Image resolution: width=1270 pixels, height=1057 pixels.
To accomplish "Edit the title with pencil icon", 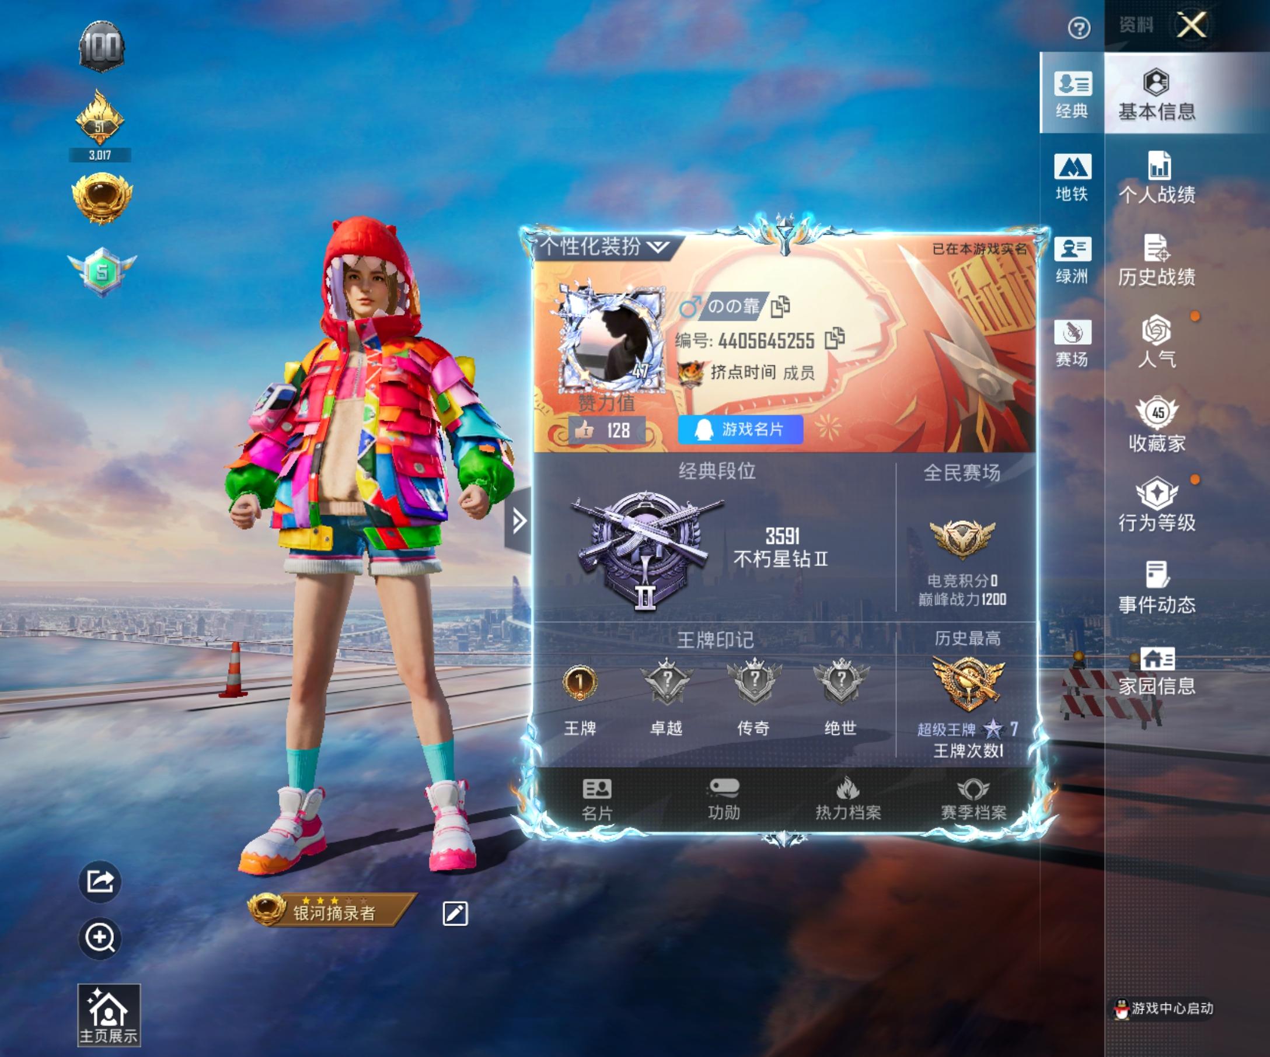I will pos(455,914).
